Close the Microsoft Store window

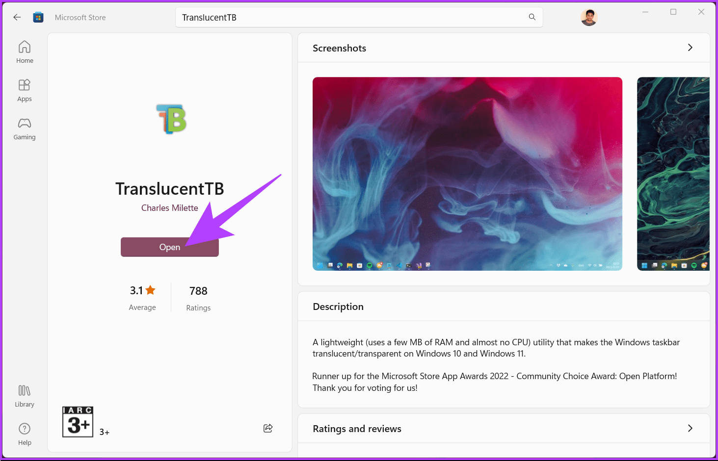click(701, 12)
